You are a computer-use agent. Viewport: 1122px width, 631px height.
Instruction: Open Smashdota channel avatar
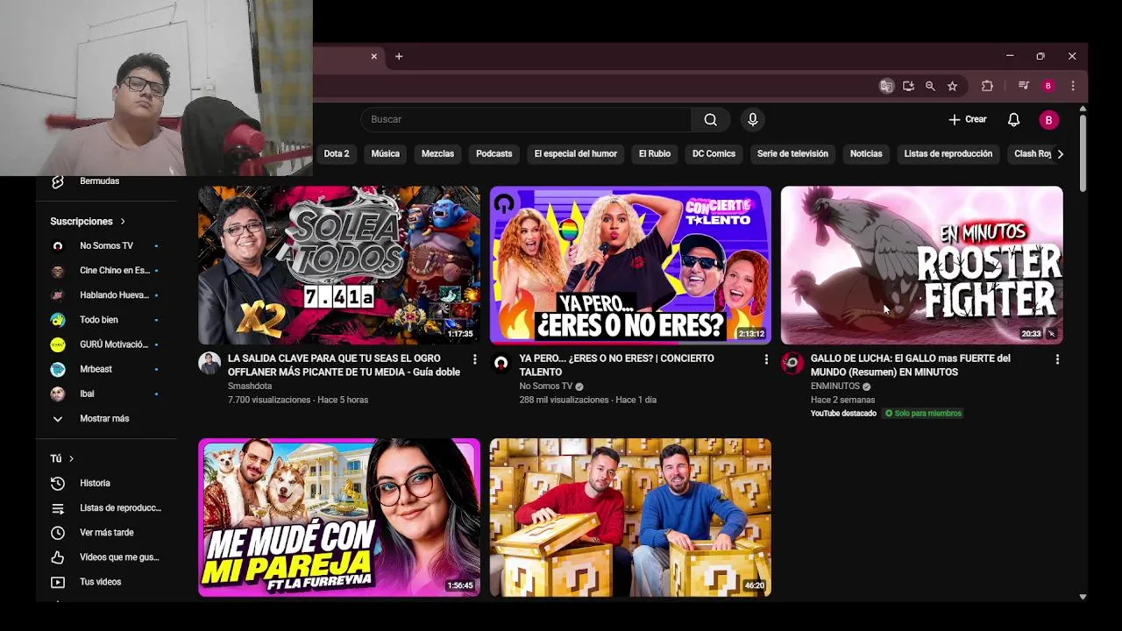209,363
